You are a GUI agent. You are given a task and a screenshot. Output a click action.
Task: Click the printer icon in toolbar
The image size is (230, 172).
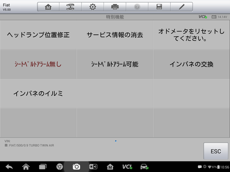coord(115,7)
